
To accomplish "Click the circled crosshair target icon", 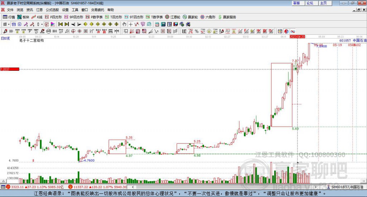I will tap(73, 31).
